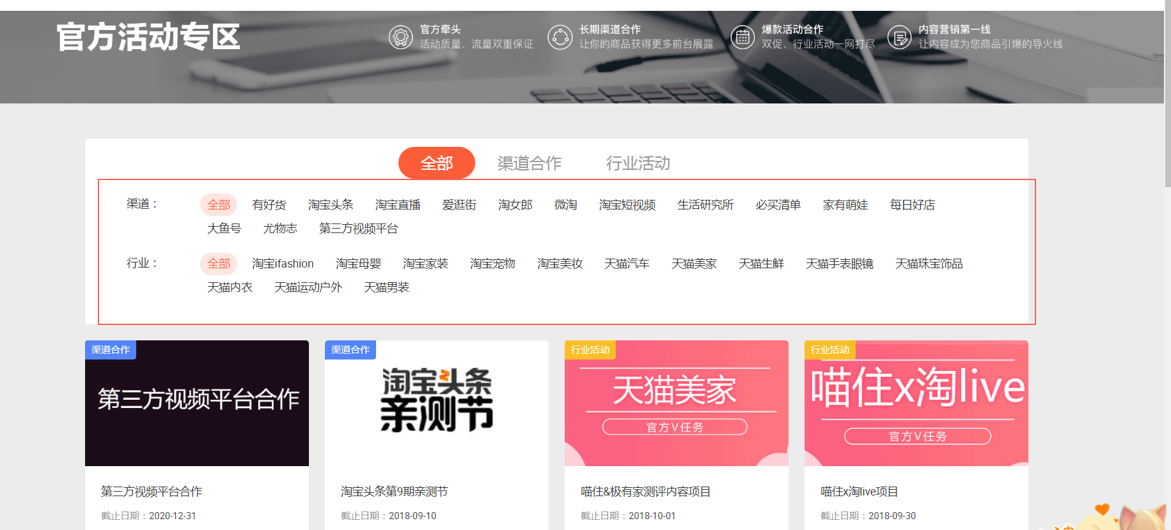The image size is (1171, 530).
Task: Filter channel by 爱逛街
Action: (x=459, y=205)
